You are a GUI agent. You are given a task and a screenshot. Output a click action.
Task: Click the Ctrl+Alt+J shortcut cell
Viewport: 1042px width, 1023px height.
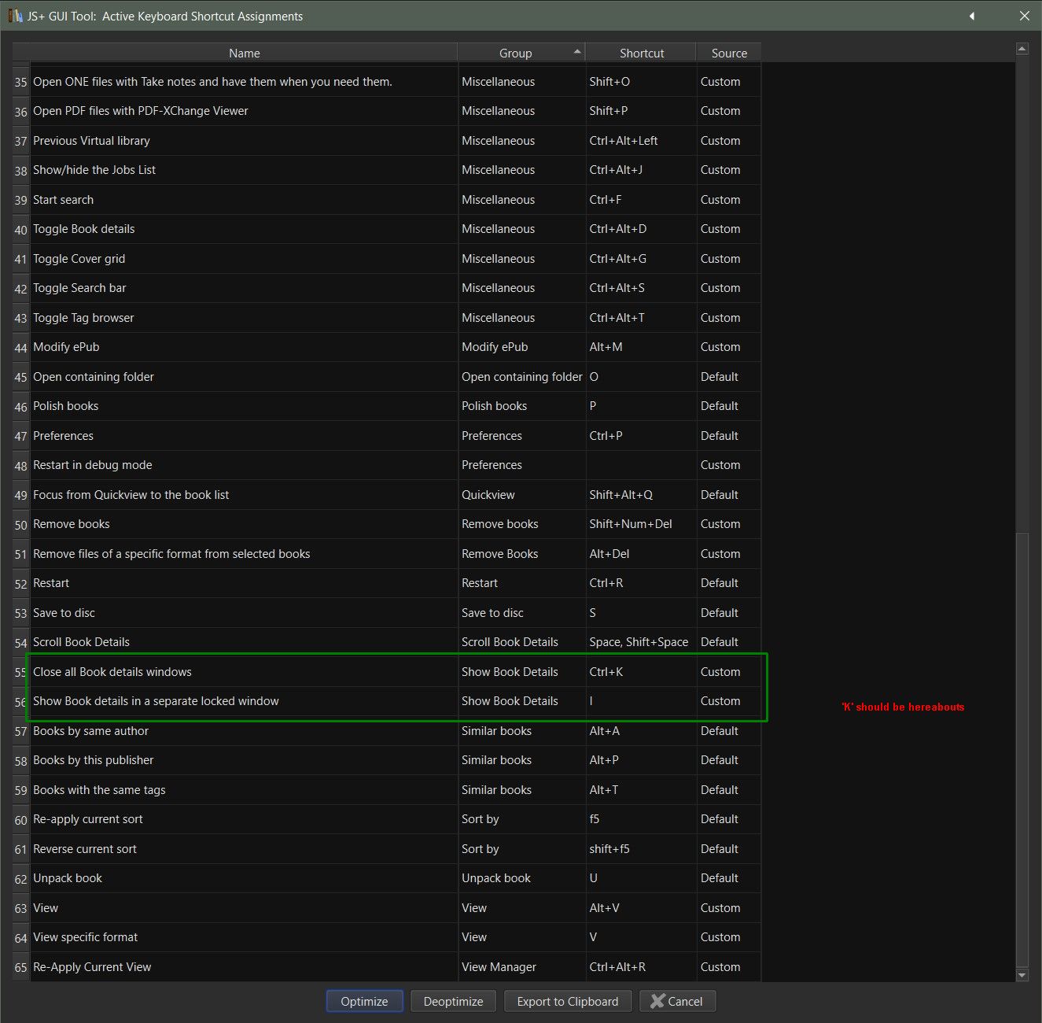pos(641,170)
